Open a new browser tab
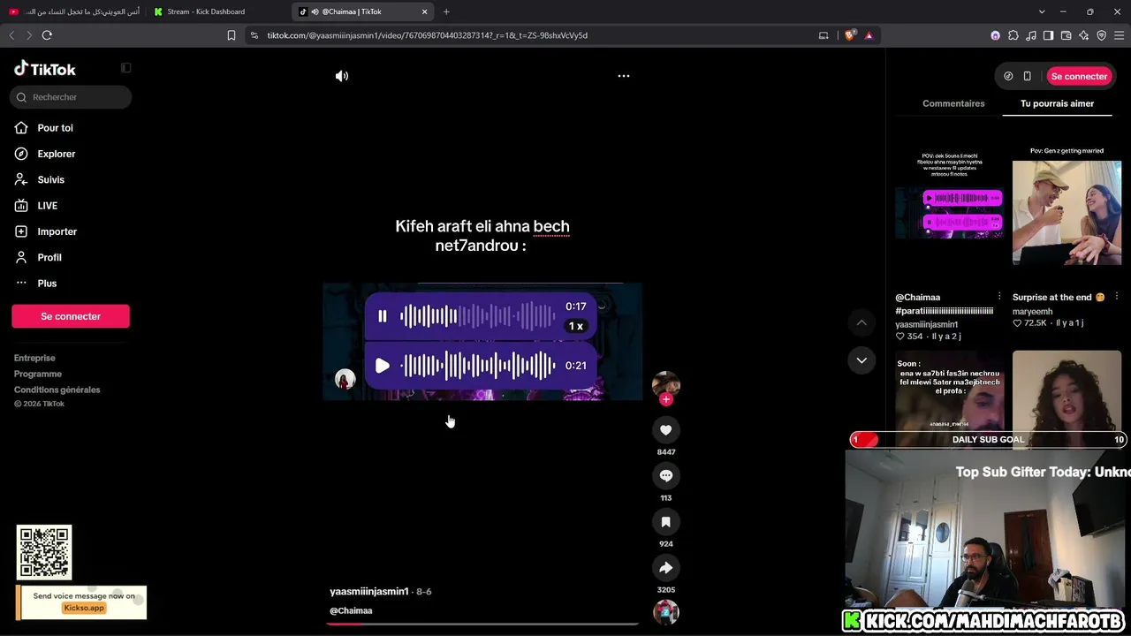Viewport: 1131px width, 636px height. (446, 11)
